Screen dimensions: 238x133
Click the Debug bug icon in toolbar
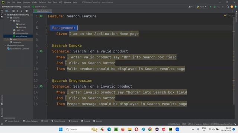pyautogui.click(x=215, y=7)
